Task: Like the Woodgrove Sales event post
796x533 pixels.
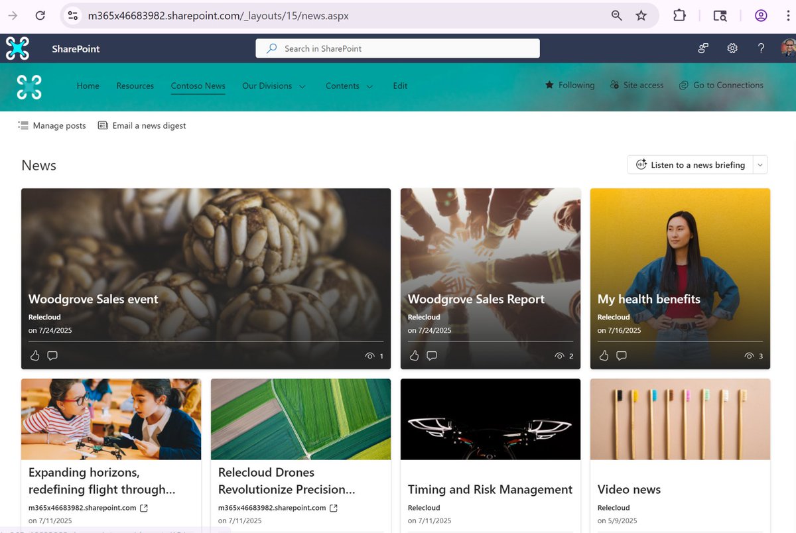Action: pos(34,355)
